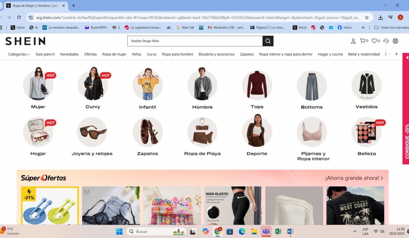The height and width of the screenshot is (238, 409).
Task: Open the language globe icon
Action: coord(396,41)
